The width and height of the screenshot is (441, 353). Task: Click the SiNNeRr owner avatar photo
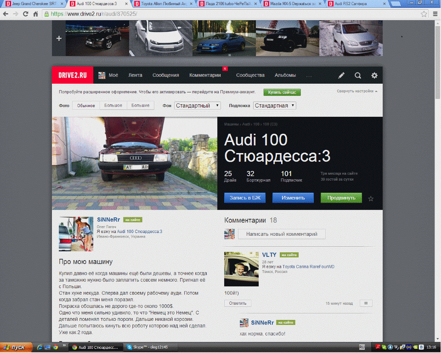pyautogui.click(x=76, y=234)
